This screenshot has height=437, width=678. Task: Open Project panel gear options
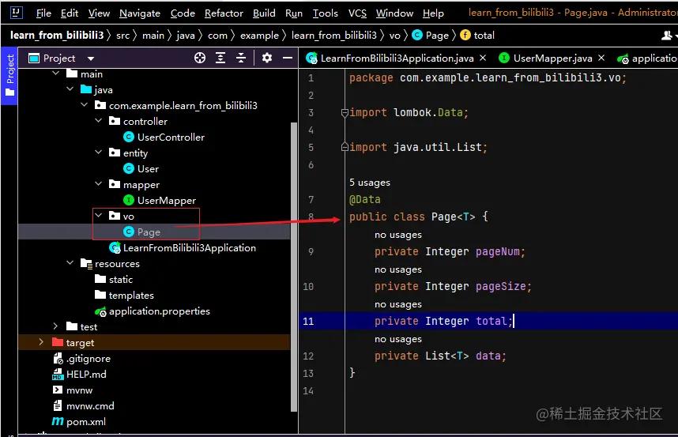coord(267,58)
